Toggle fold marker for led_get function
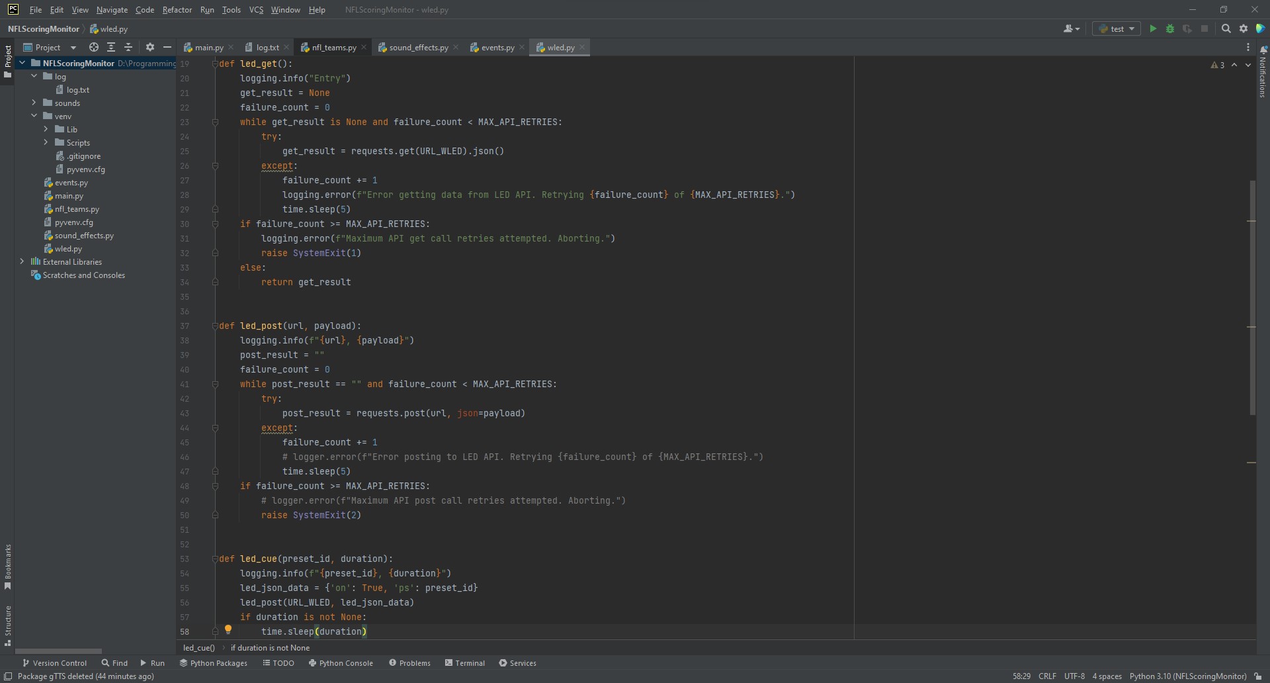Image resolution: width=1270 pixels, height=683 pixels. click(215, 64)
